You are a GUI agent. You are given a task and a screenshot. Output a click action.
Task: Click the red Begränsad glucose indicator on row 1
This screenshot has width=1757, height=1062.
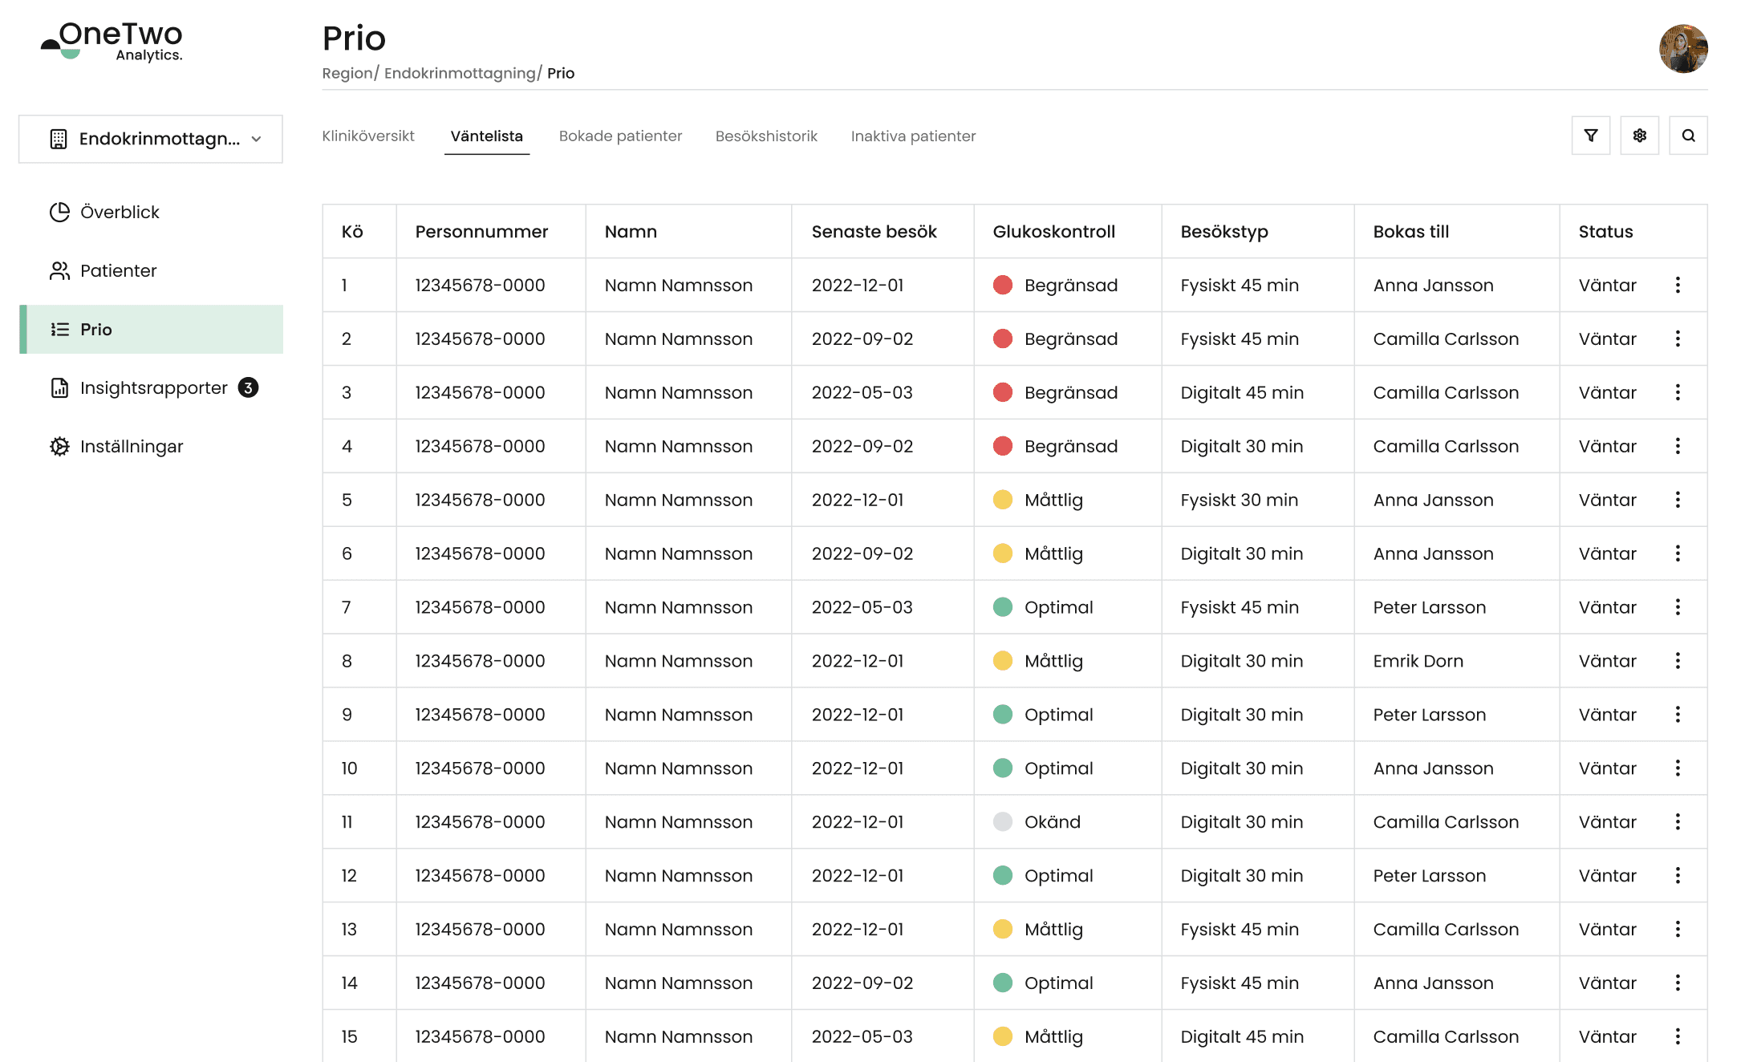pyautogui.click(x=1003, y=285)
